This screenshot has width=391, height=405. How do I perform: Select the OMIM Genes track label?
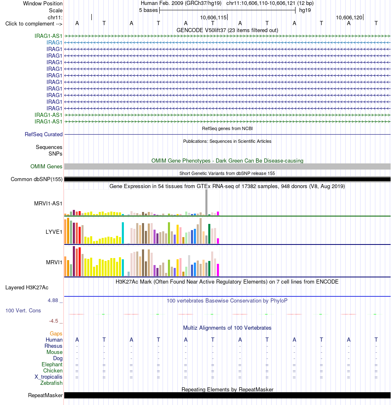pos(46,166)
